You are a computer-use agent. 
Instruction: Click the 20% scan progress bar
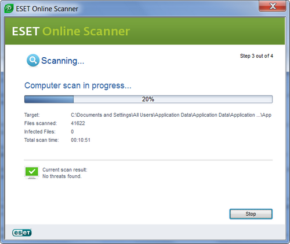148,99
